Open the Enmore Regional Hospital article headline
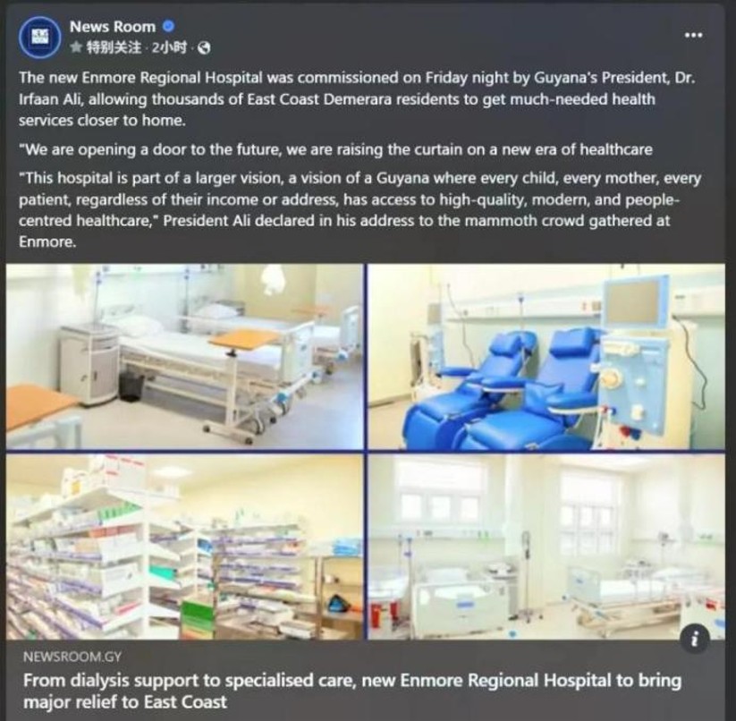Screen dimensions: 736x721 click(352, 691)
